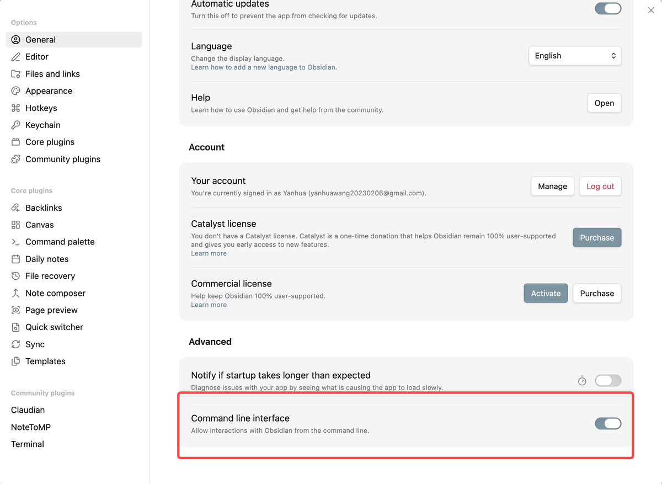Image resolution: width=662 pixels, height=484 pixels.
Task: Click the Files and links folder icon
Action: (x=15, y=74)
